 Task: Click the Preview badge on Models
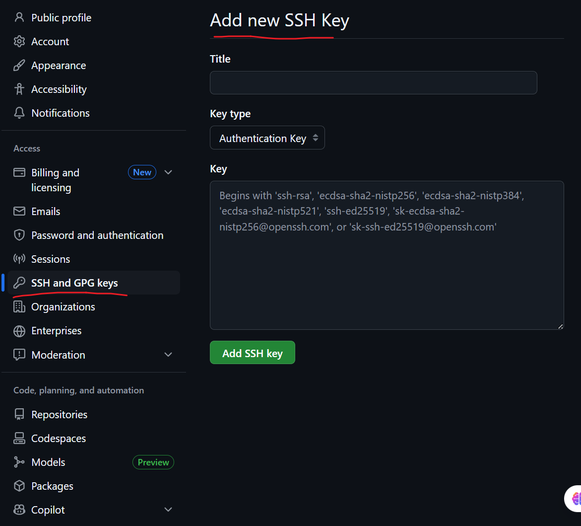tap(153, 462)
